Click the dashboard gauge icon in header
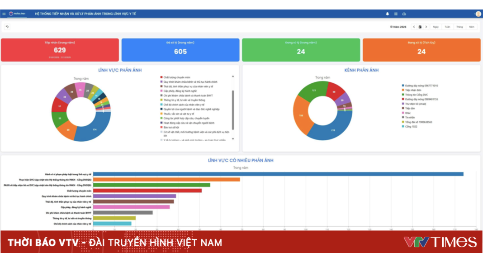Viewport: 483px width, 253px height. coord(404,14)
